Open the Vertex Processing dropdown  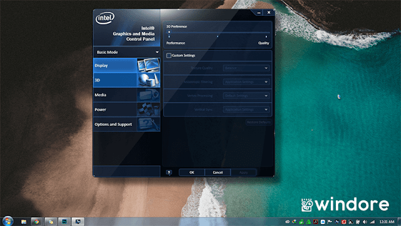[246, 96]
